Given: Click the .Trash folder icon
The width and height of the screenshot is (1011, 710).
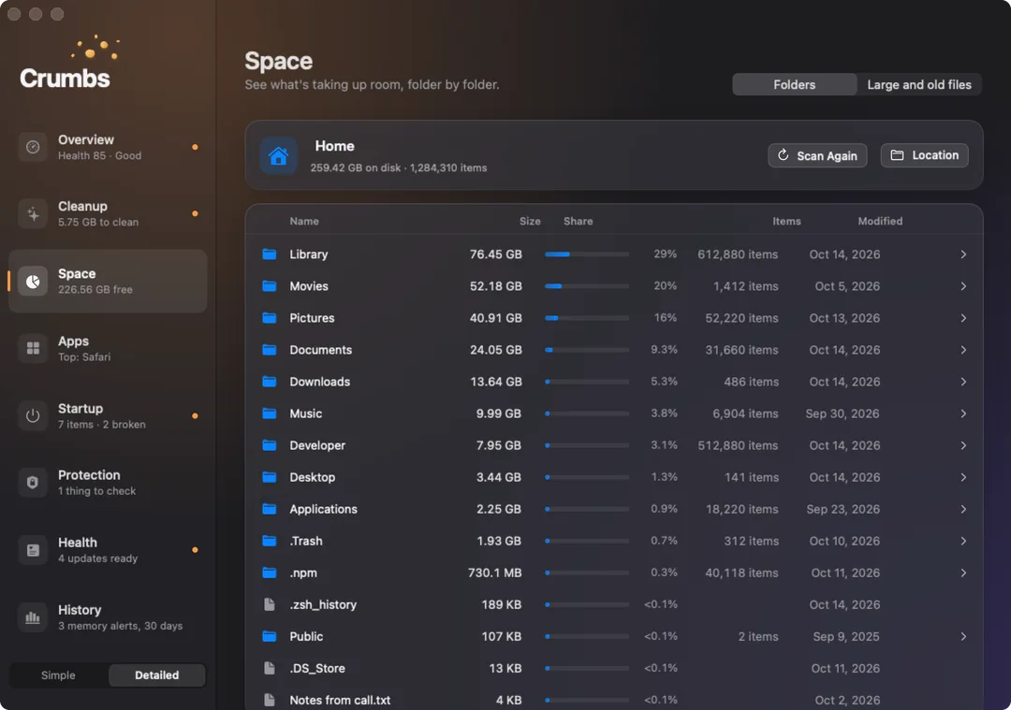Looking at the screenshot, I should 270,542.
